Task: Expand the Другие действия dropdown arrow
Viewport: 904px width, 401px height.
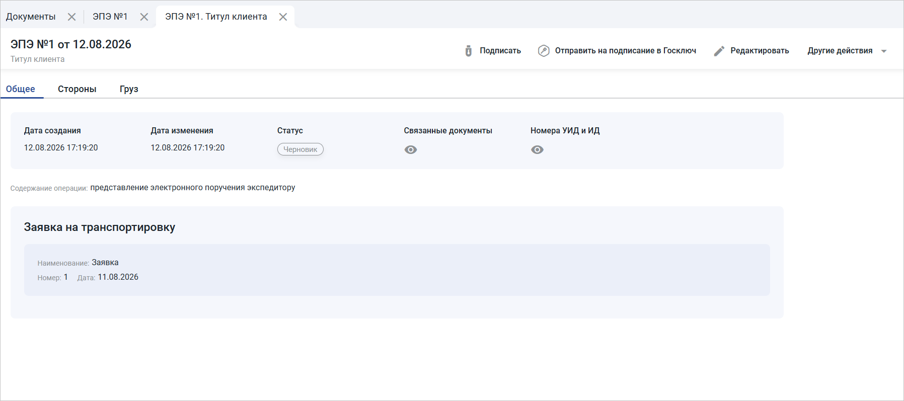Action: [884, 51]
